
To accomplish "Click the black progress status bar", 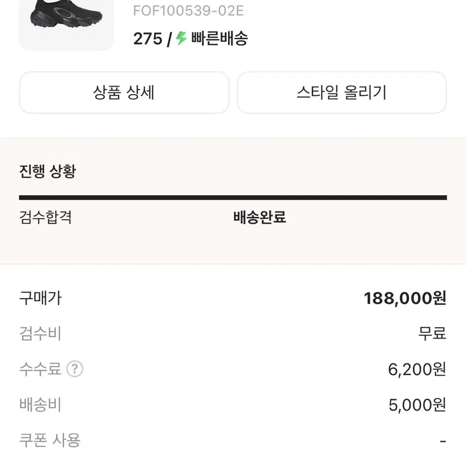I will 233,197.
